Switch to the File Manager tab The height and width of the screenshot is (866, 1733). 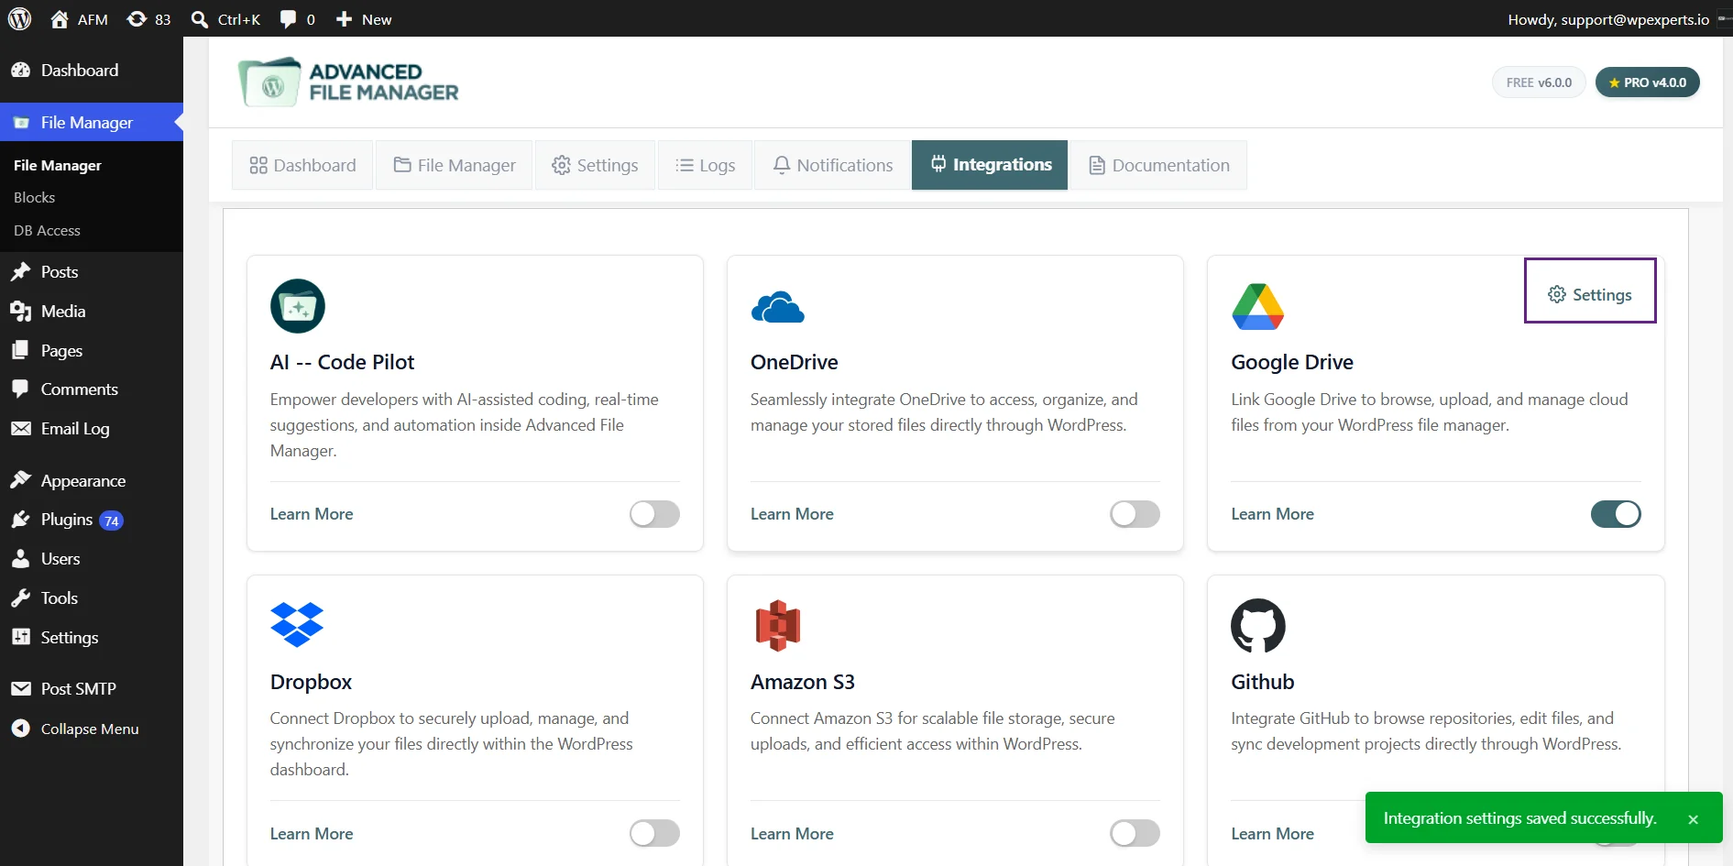[455, 165]
